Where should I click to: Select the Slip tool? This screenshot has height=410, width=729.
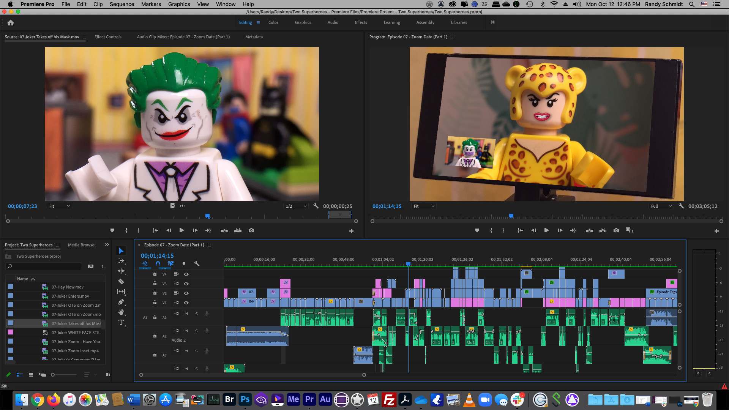click(x=121, y=292)
